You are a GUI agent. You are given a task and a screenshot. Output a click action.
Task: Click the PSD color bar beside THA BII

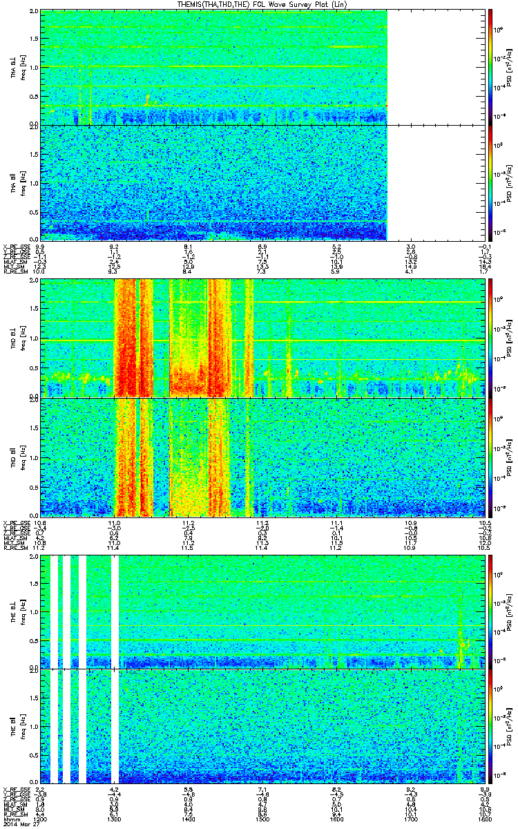pyautogui.click(x=490, y=182)
